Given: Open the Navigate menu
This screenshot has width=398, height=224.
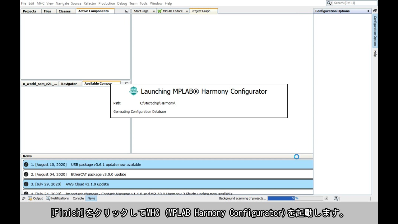Looking at the screenshot, I should 62,3.
